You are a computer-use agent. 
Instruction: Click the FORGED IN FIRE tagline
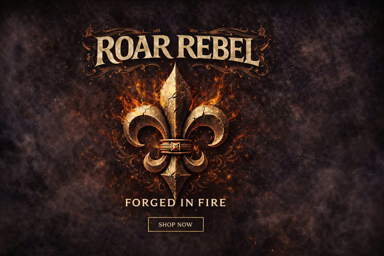(x=175, y=203)
